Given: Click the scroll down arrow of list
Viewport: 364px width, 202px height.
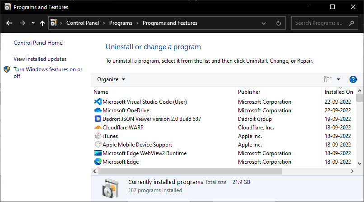Looking at the screenshot, I should coord(359,163).
